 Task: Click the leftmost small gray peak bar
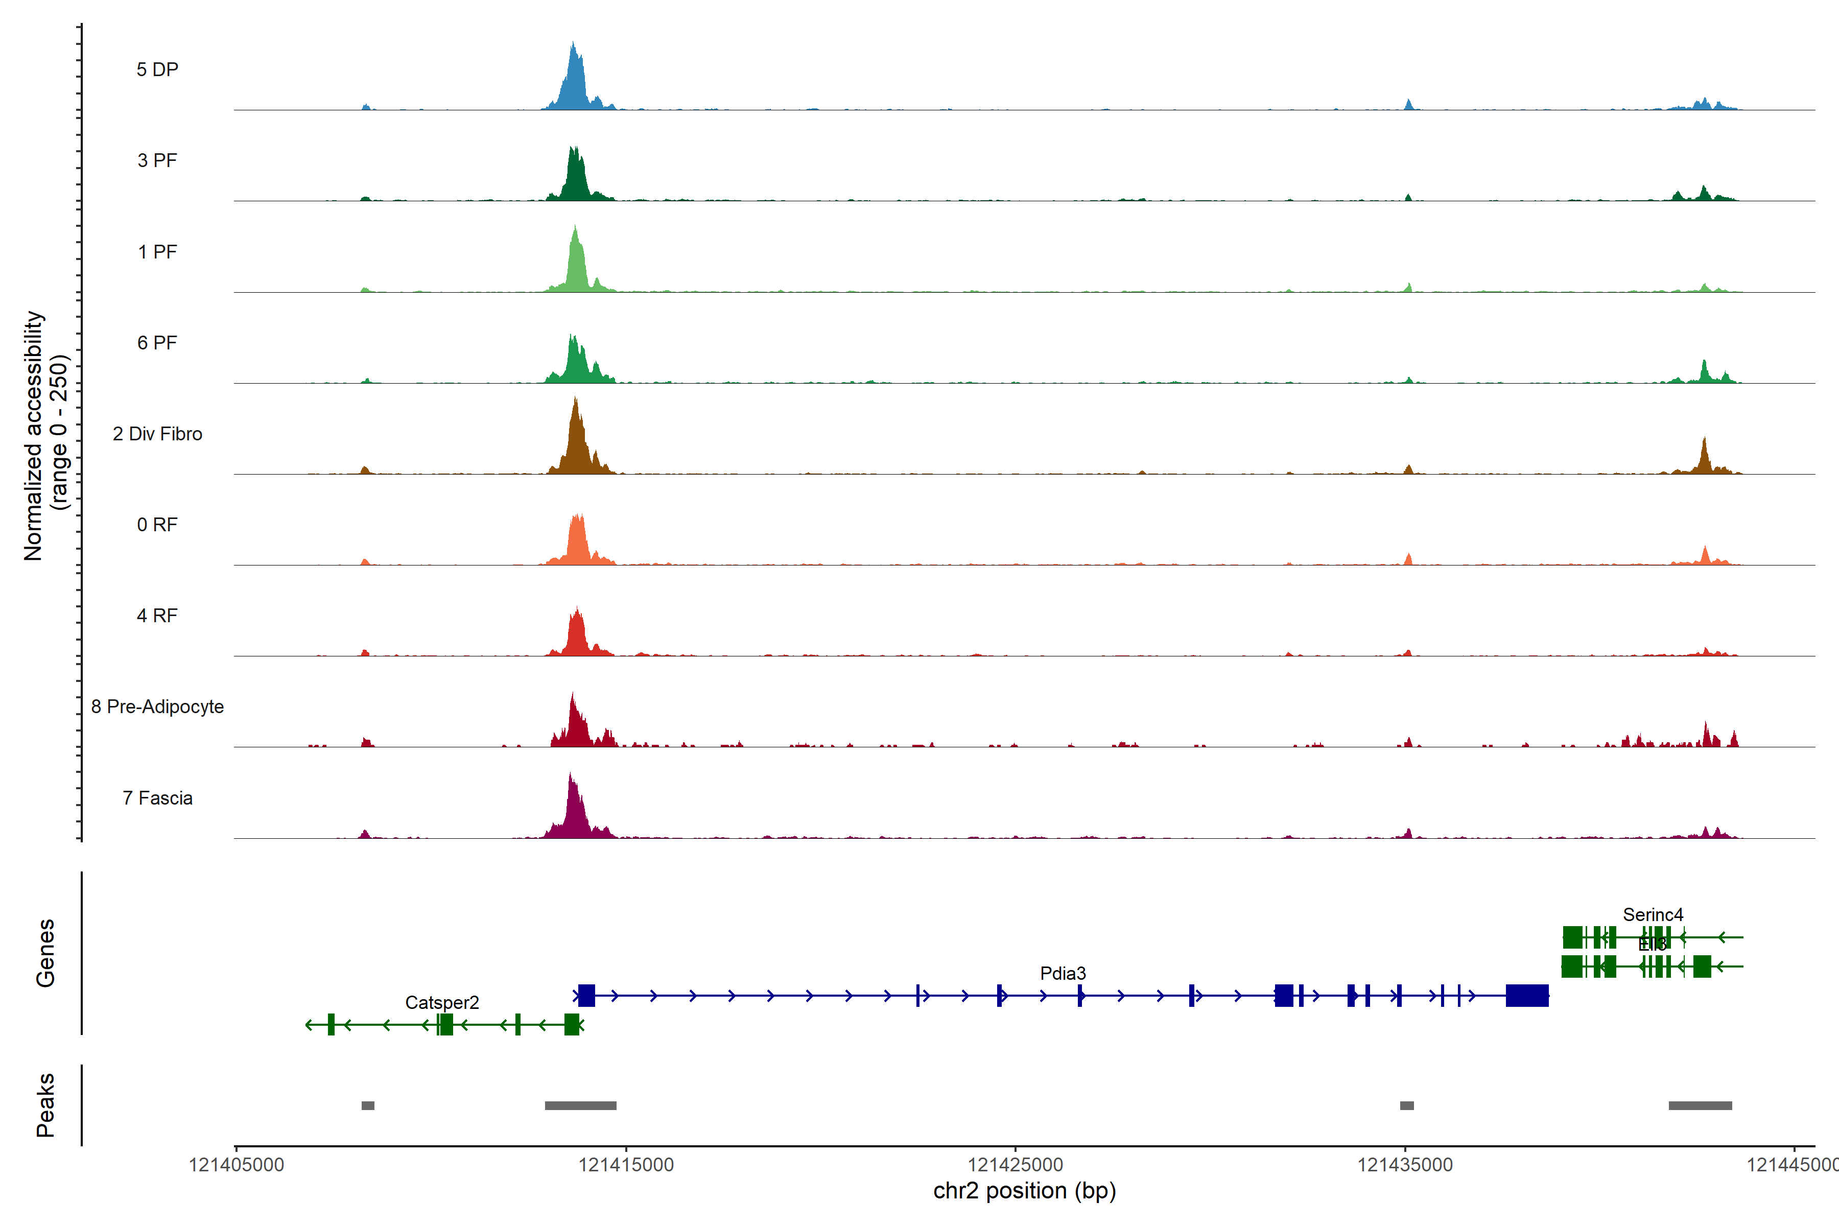coord(367,1105)
